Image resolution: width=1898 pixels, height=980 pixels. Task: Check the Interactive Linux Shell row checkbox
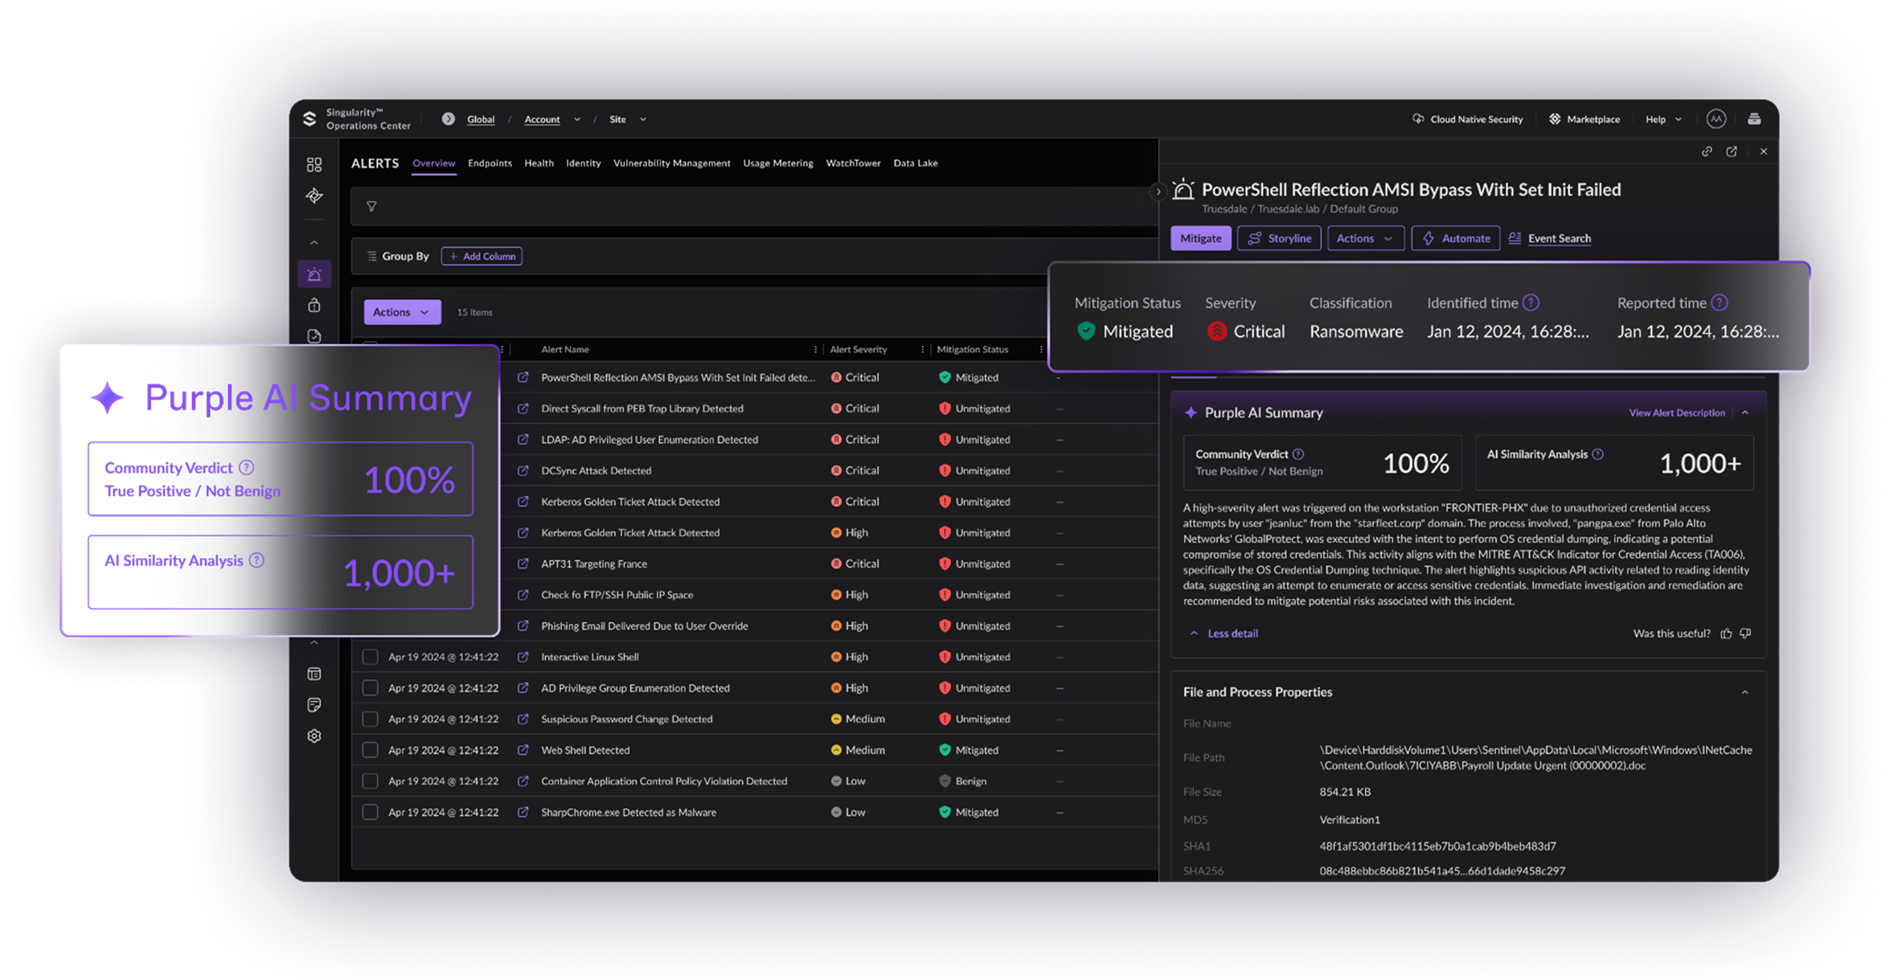point(370,657)
